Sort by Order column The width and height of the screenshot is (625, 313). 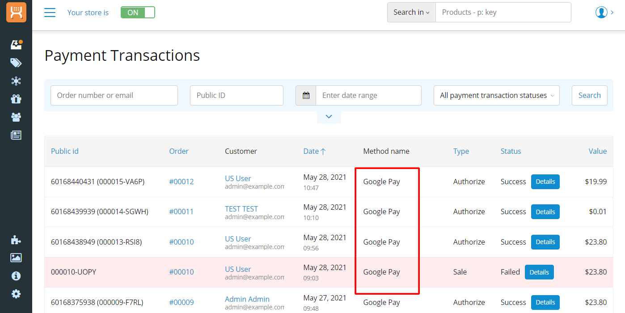click(179, 151)
